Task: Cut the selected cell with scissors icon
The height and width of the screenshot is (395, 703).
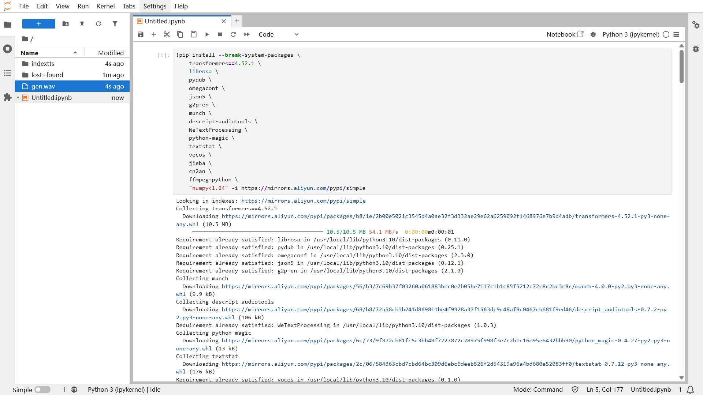Action: (x=167, y=34)
